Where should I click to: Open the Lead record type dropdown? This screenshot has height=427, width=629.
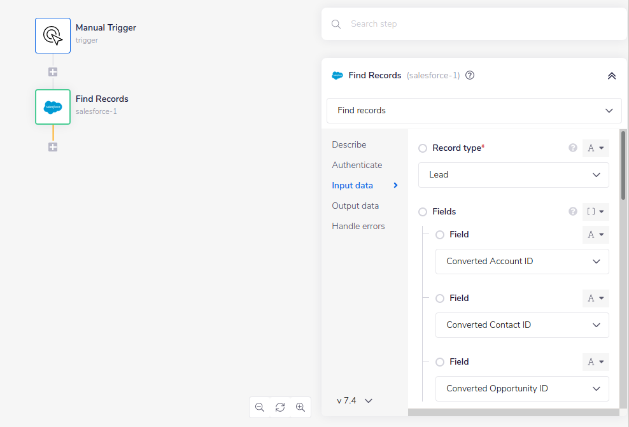[513, 174]
